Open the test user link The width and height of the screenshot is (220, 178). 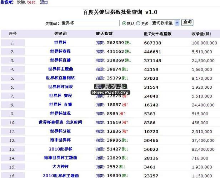(31, 2)
